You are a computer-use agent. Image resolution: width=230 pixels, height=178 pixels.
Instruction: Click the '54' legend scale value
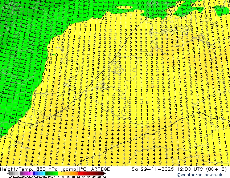104,177
